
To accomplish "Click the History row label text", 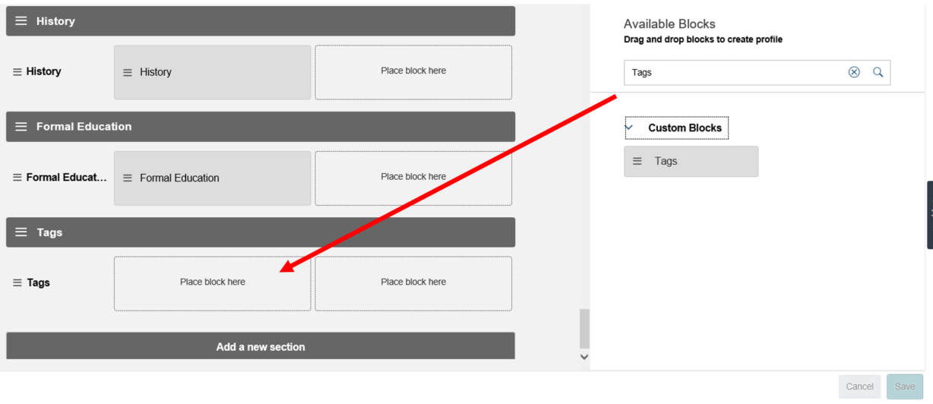I will tap(43, 71).
